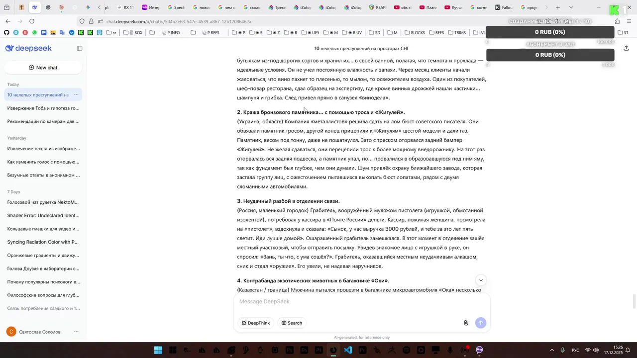This screenshot has height=358, width=637.
Task: Open options menu for the active chat
Action: click(x=76, y=94)
